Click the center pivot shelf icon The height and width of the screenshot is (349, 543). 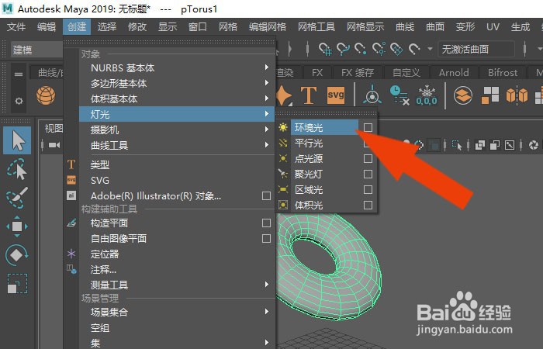[x=372, y=95]
